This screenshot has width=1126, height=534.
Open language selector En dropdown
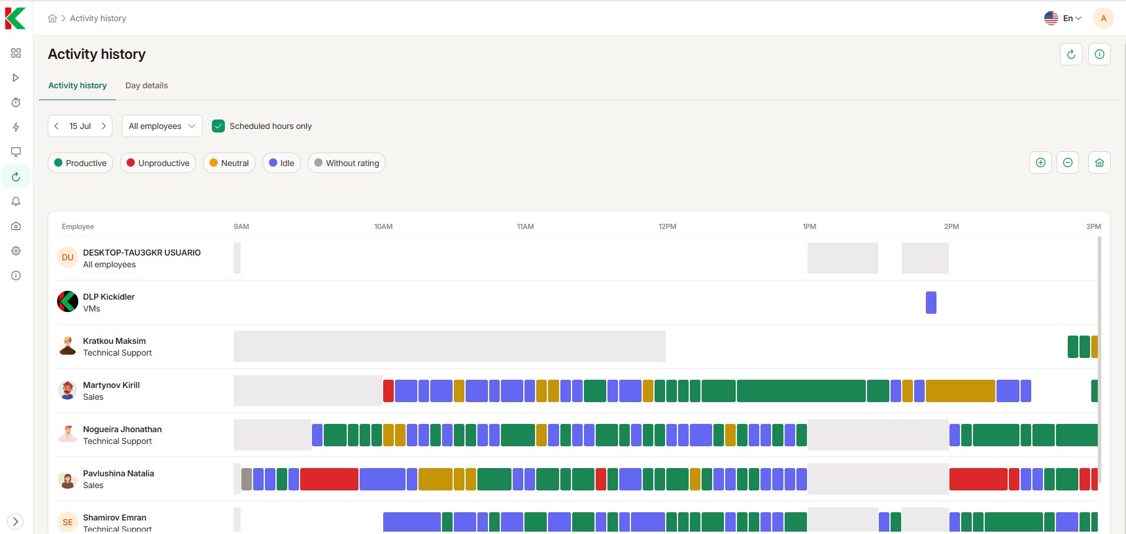1063,18
